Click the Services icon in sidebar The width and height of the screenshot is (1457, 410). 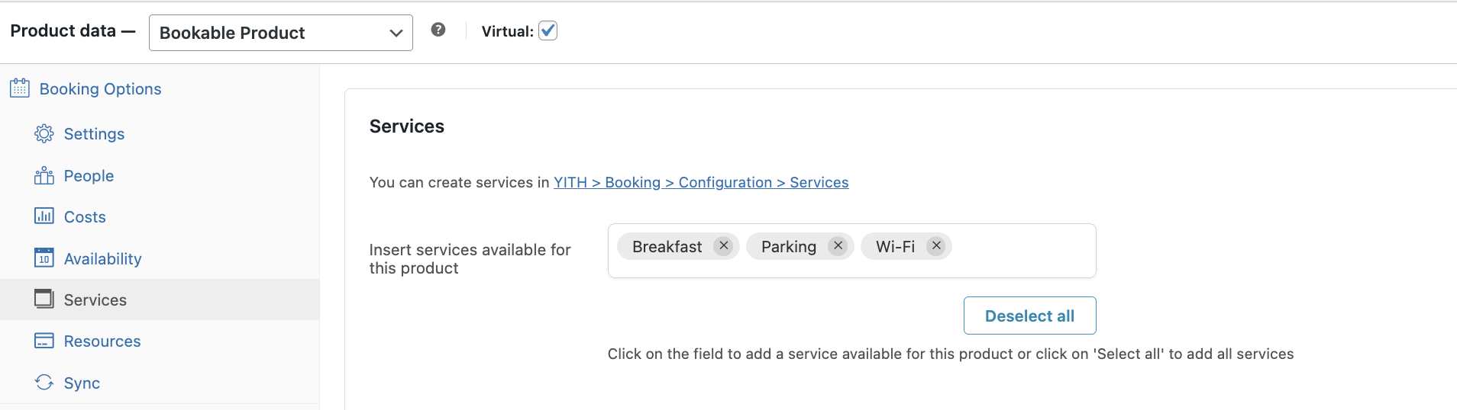point(44,299)
